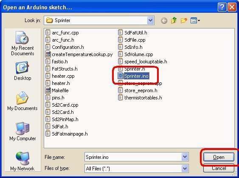Open My Computer in places bar
Viewport: 239px width, 178px height.
(x=22, y=131)
